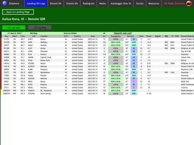Screen dimensions: 194x145
Task: Select the WWG75 call sign cell
Action: click(x=31, y=91)
